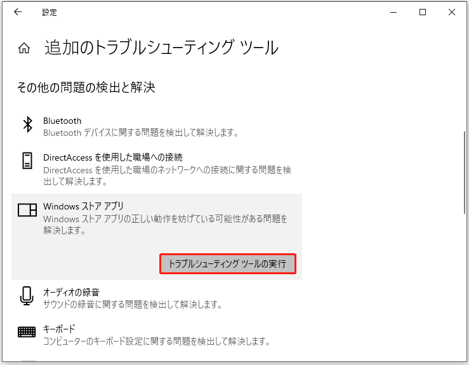This screenshot has height=365, width=469.
Task: Click the vertical scrollbar thumb
Action: pyautogui.click(x=465, y=172)
